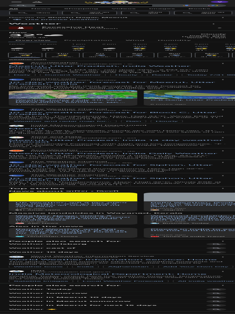
Task: Click inside the search query field
Action: [94, 6]
